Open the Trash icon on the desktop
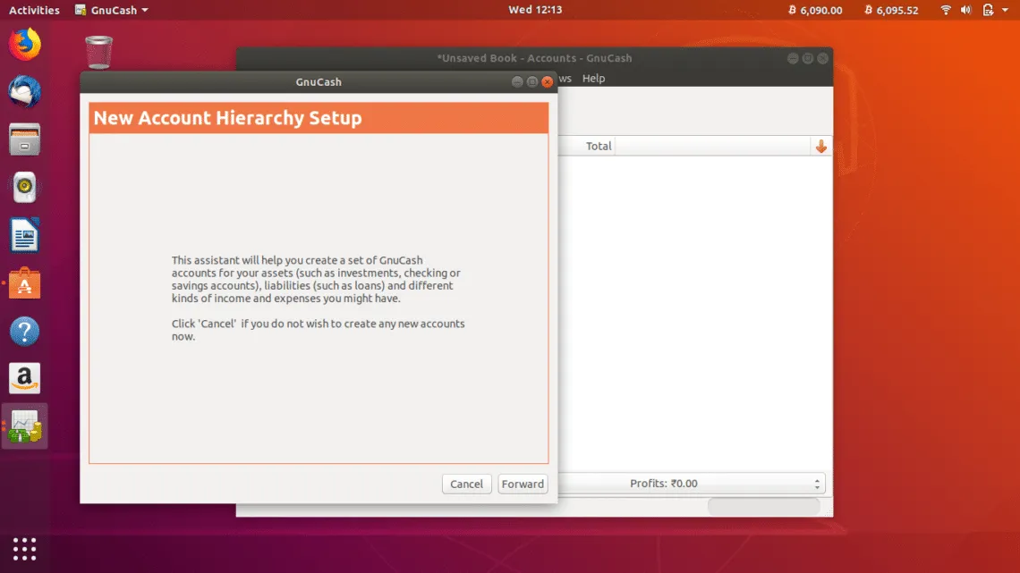 (x=98, y=52)
